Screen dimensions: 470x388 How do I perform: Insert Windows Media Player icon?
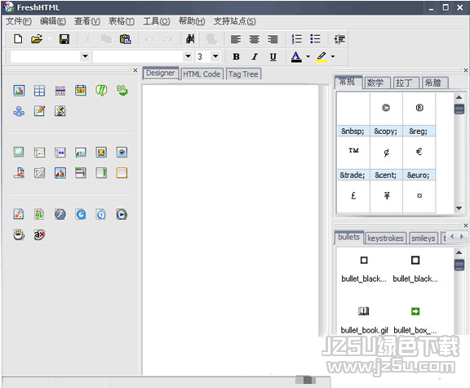pos(122,214)
